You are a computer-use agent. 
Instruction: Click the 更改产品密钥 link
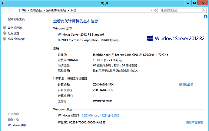[x=194, y=123]
